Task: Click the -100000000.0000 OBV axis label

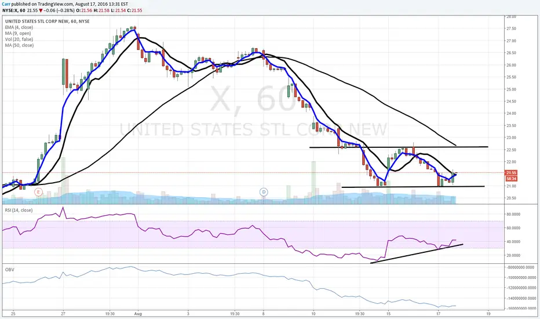Action: (x=521, y=278)
